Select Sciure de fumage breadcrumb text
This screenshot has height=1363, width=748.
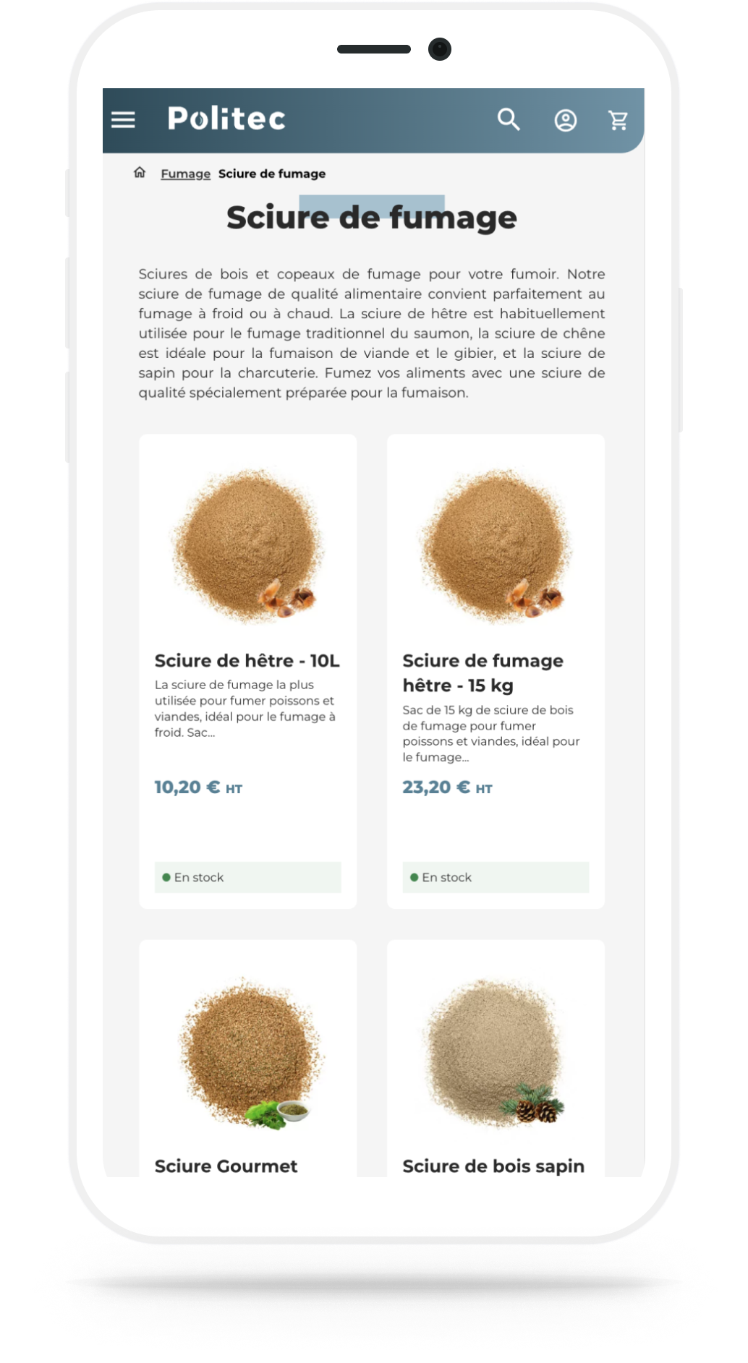pos(272,174)
